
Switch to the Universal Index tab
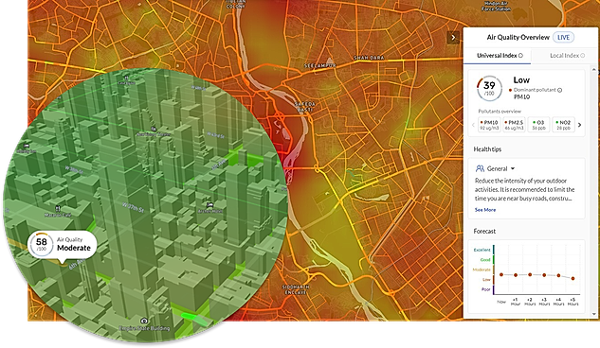[x=497, y=56]
